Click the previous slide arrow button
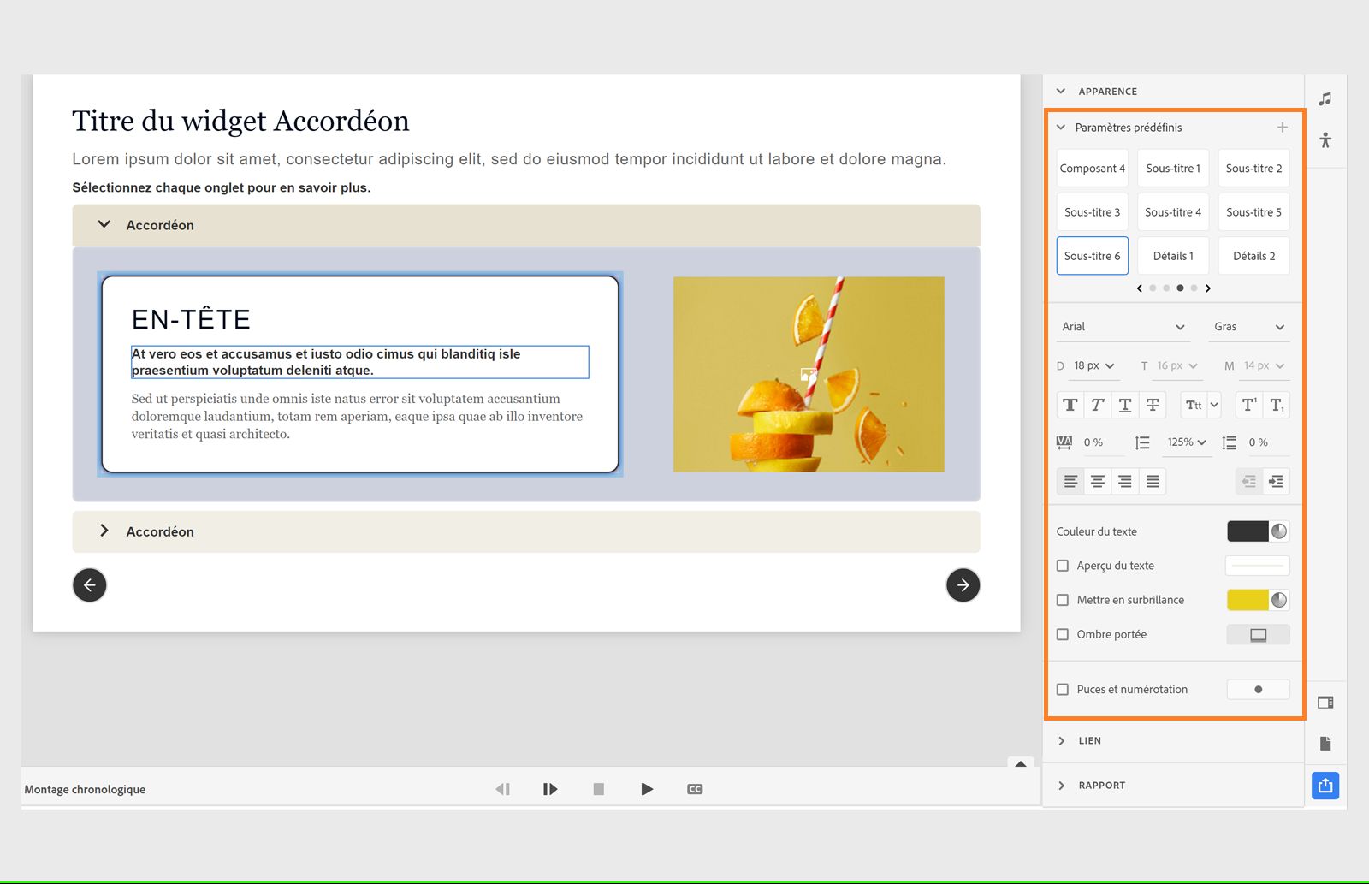 click(x=90, y=585)
